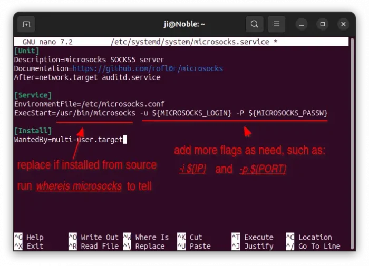Click the ^T Execute shortcut

point(253,238)
